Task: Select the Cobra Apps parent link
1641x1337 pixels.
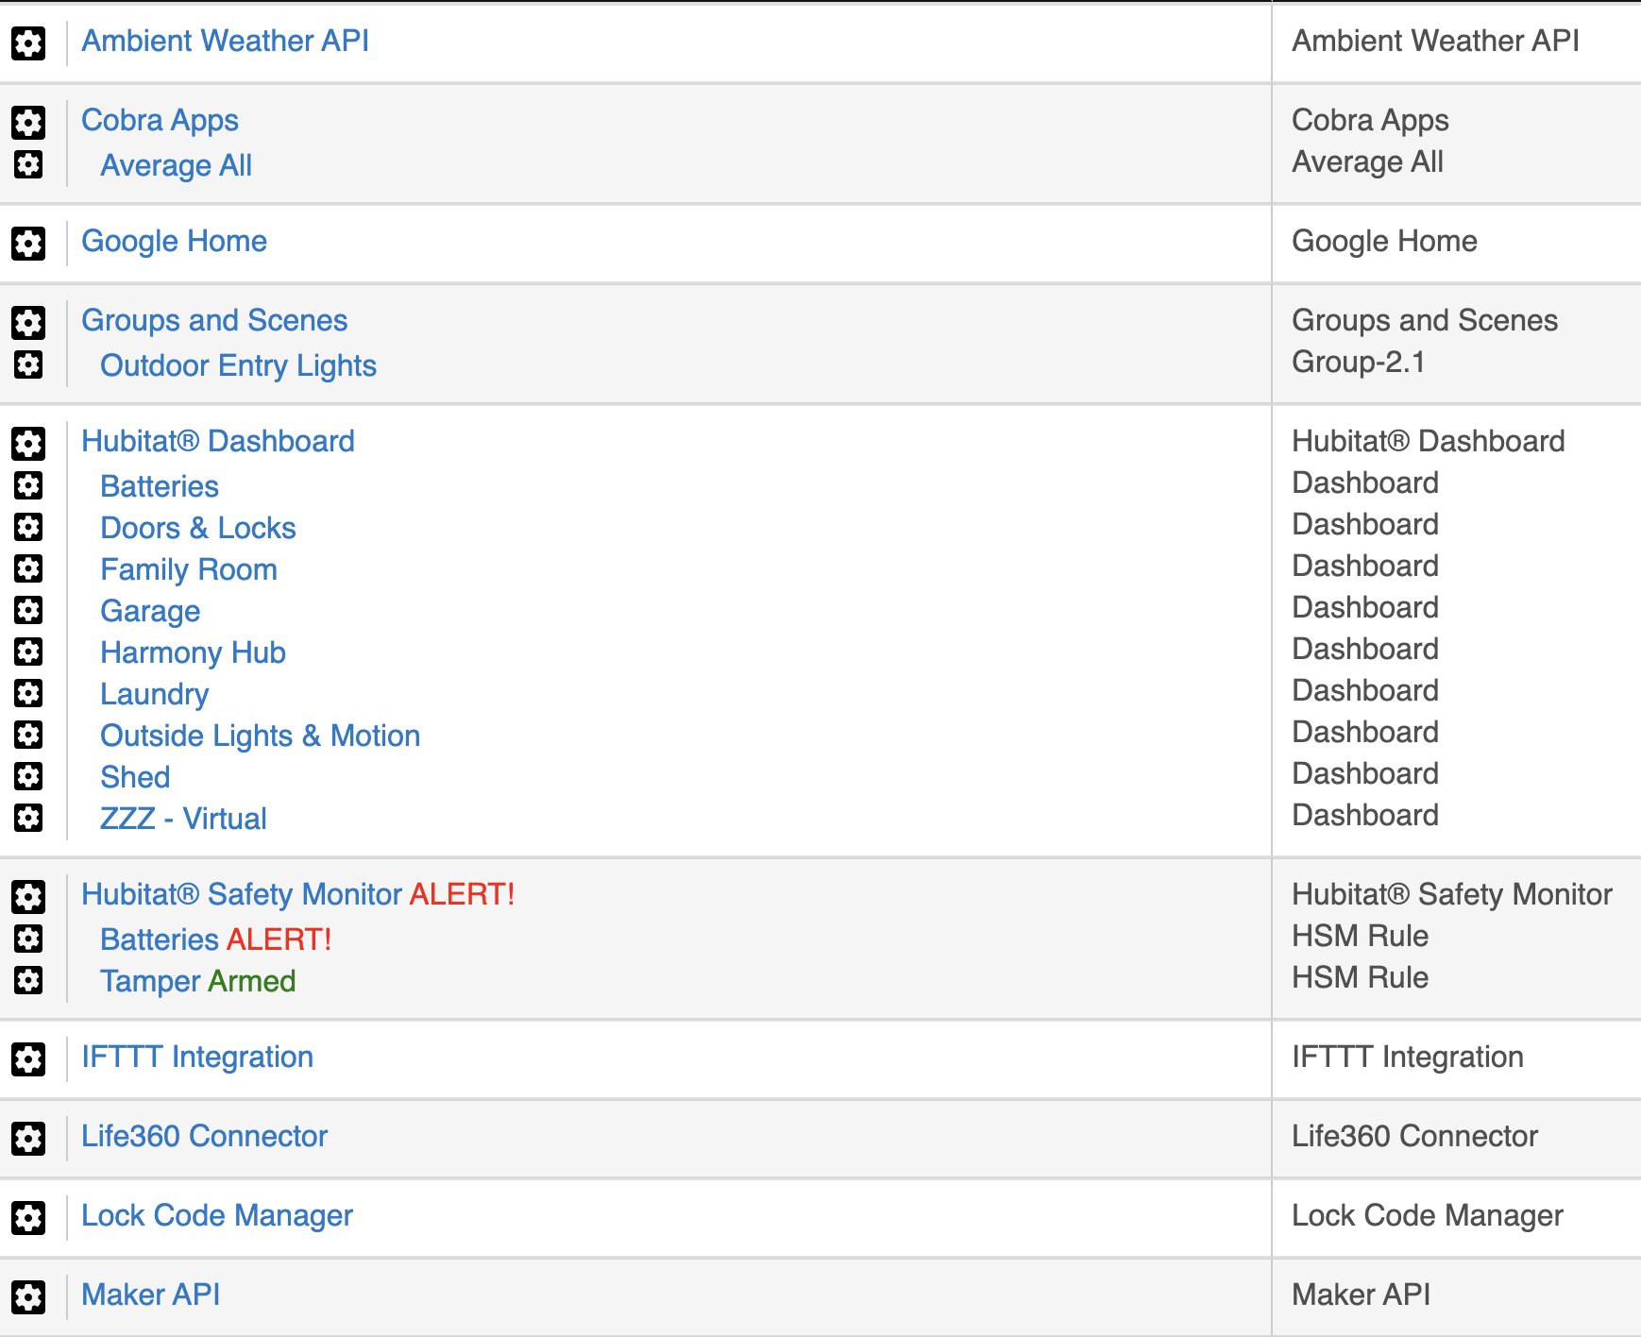Action: tap(160, 120)
